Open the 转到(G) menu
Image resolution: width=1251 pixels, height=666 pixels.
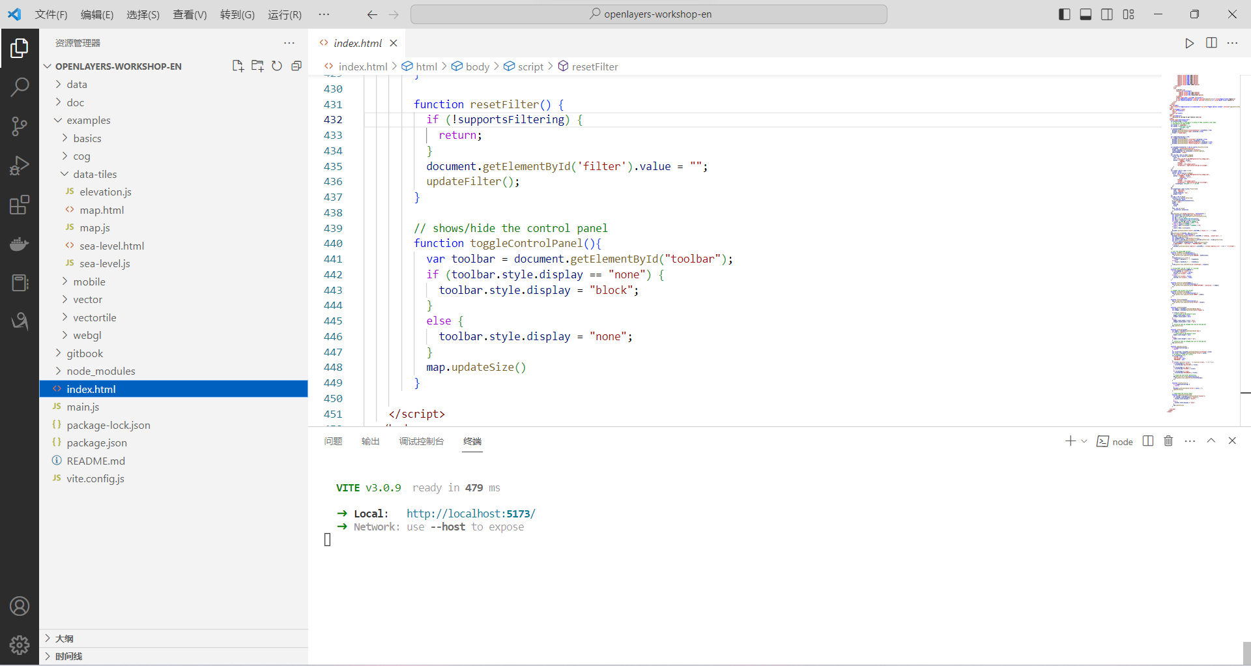(x=237, y=14)
